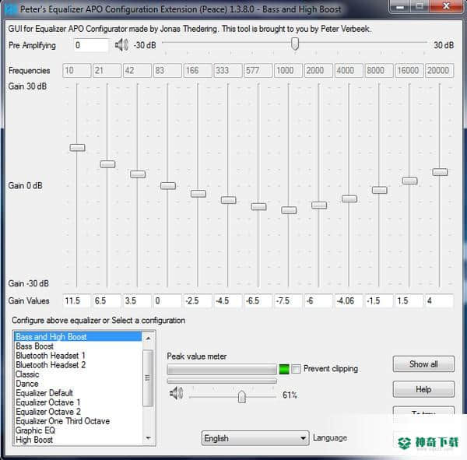The image size is (467, 460).
Task: Select the Equalizer Default configuration
Action: tap(79, 392)
